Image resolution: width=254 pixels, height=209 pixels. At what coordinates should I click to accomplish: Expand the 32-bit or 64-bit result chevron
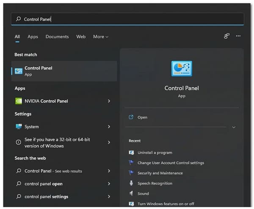tap(109, 142)
